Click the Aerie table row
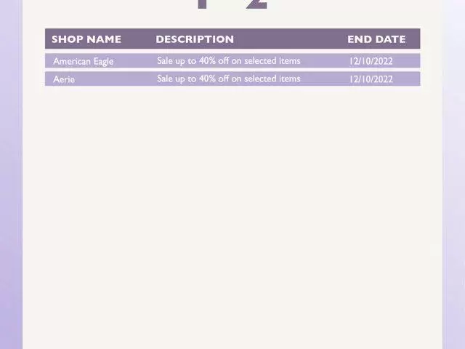Image resolution: width=465 pixels, height=349 pixels. 232,79
